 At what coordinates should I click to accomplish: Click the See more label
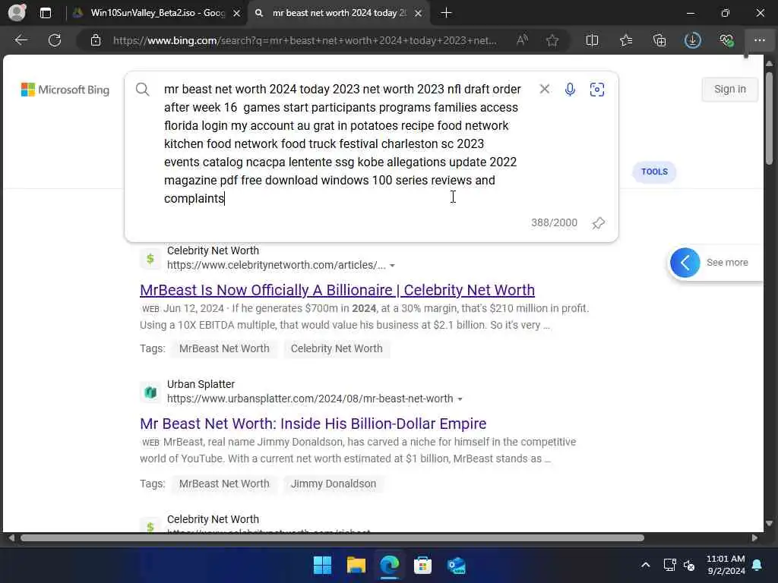pyautogui.click(x=727, y=262)
